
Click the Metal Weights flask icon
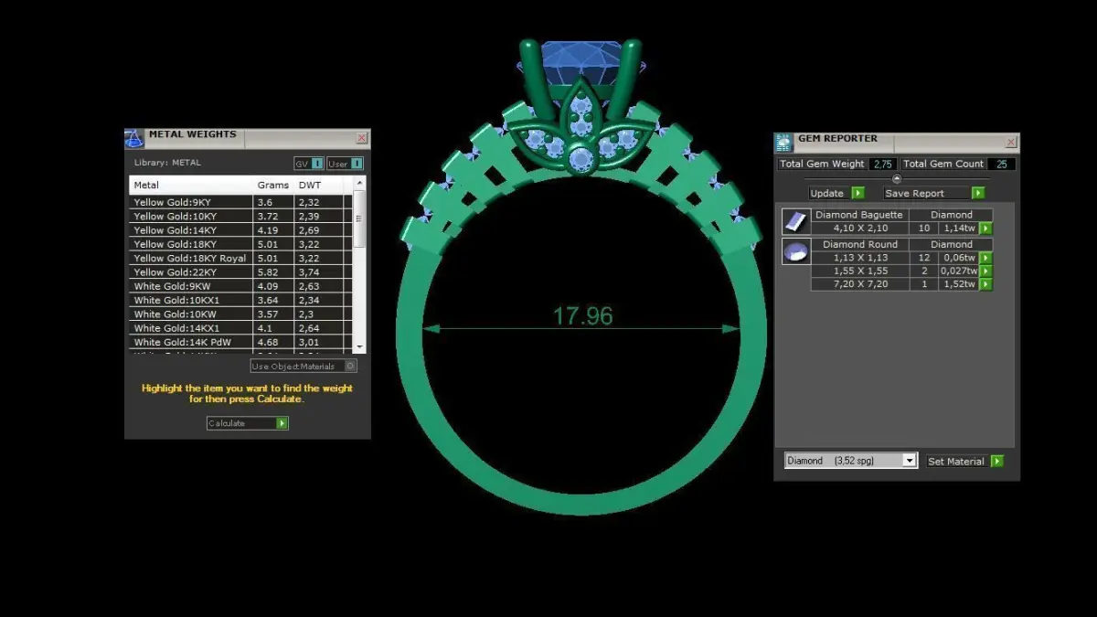134,139
